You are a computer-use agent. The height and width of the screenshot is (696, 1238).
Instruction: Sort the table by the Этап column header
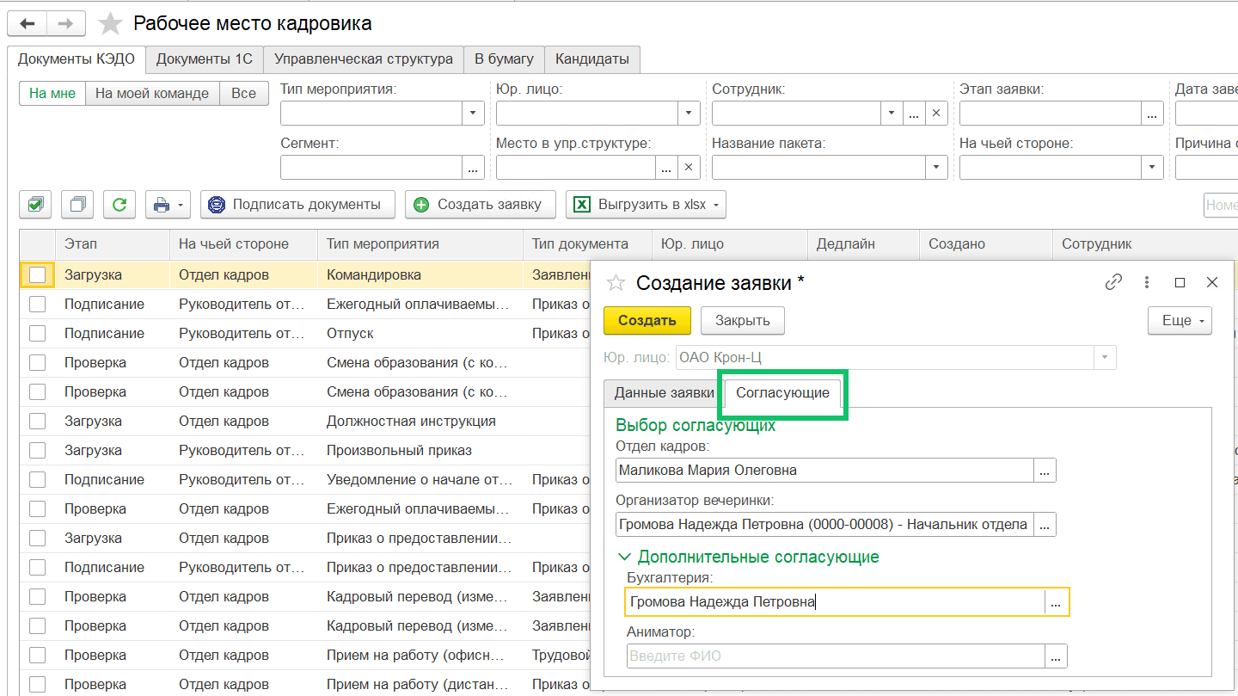click(112, 244)
